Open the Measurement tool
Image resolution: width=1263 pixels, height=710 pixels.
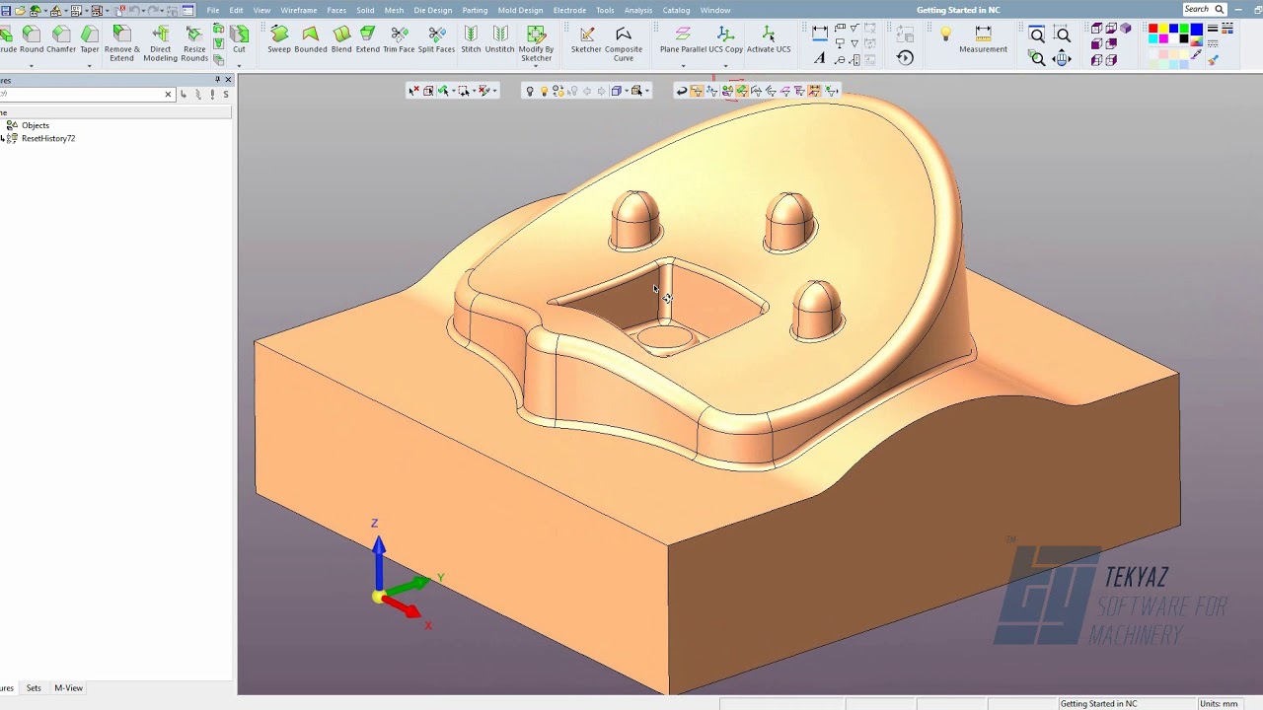983,39
